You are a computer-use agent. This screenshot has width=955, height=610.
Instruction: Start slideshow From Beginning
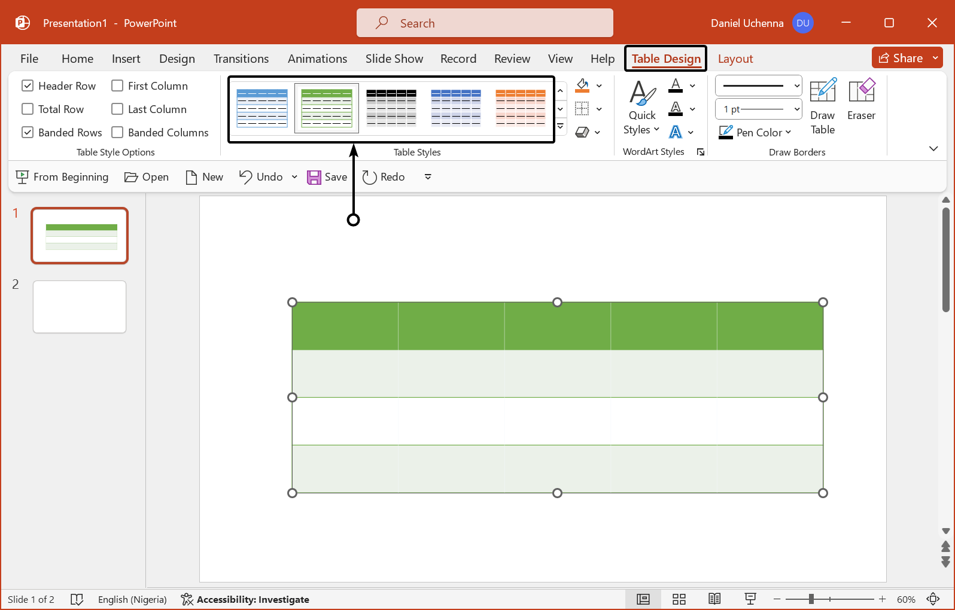click(x=62, y=177)
